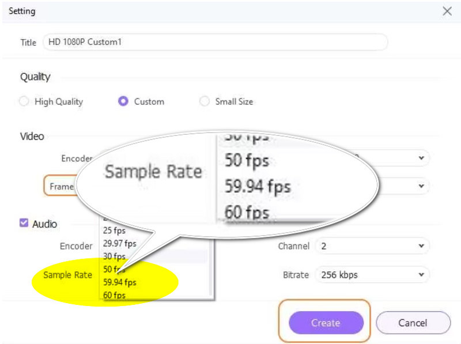This screenshot has height=344, width=461.
Task: Select 29.97 fps from the list
Action: click(120, 243)
